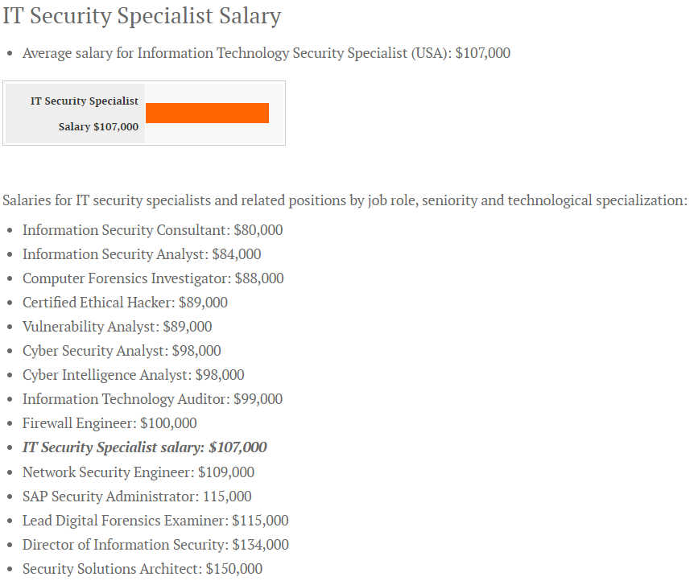Click Certified Ethical Hacker salary entry
The height and width of the screenshot is (581, 694).
click(125, 303)
